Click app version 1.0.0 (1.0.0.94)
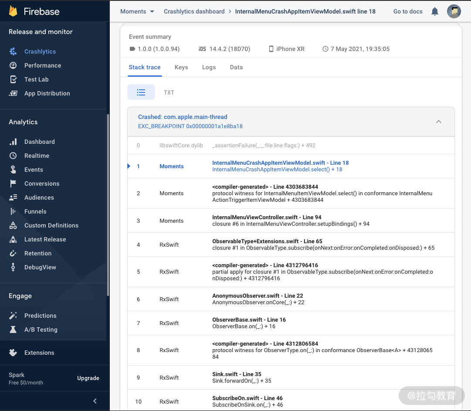This screenshot has width=471, height=411. pos(154,49)
